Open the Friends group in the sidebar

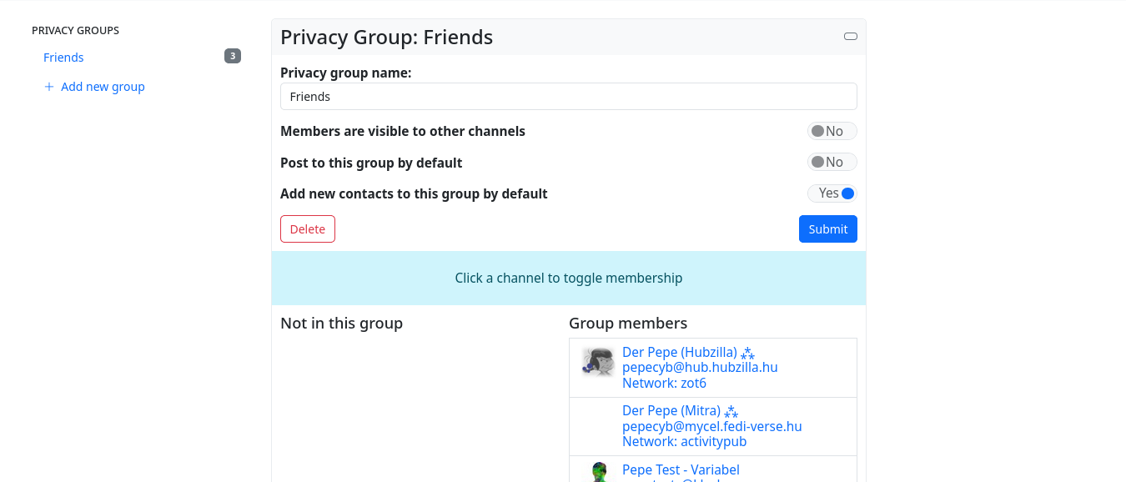coord(63,58)
